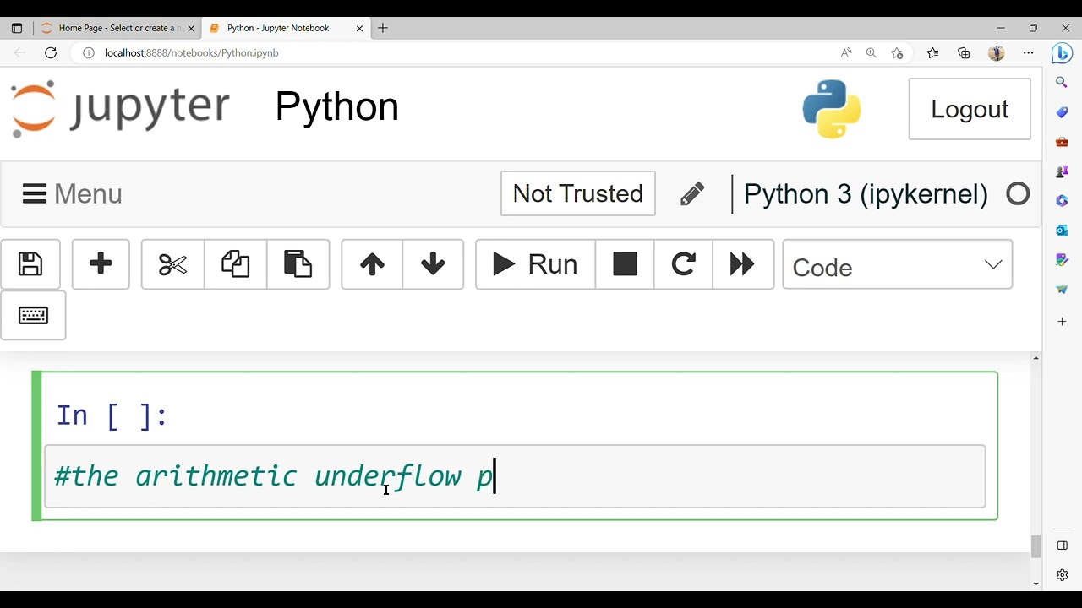Open the Edge sidebar search icon
1082x608 pixels.
point(1062,83)
